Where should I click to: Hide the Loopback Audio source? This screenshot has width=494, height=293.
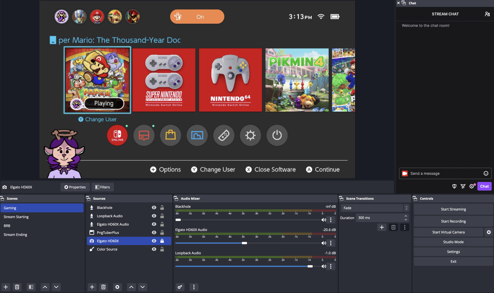(x=154, y=216)
